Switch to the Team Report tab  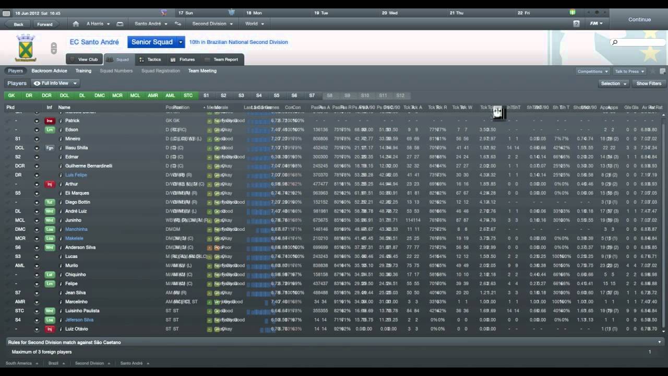coord(221,60)
